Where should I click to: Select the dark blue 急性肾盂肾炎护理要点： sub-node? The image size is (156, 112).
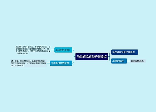[124, 52]
